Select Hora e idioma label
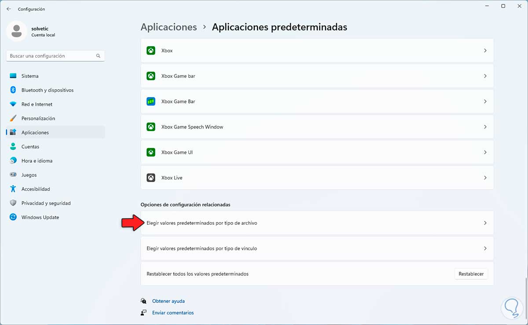This screenshot has width=528, height=325. [37, 161]
